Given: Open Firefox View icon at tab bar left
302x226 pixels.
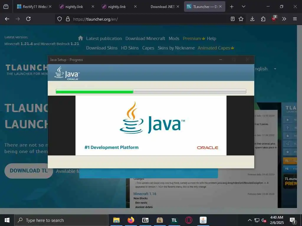Looking at the screenshot, I should pyautogui.click(x=6, y=6).
